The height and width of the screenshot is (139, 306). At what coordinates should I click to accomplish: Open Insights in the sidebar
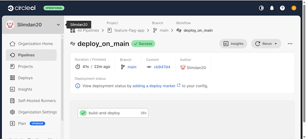[x=31, y=89]
